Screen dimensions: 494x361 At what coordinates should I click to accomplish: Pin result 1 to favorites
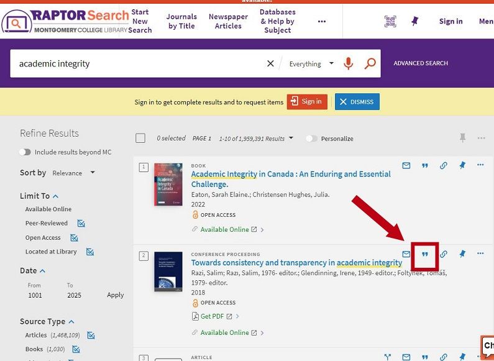tap(462, 165)
